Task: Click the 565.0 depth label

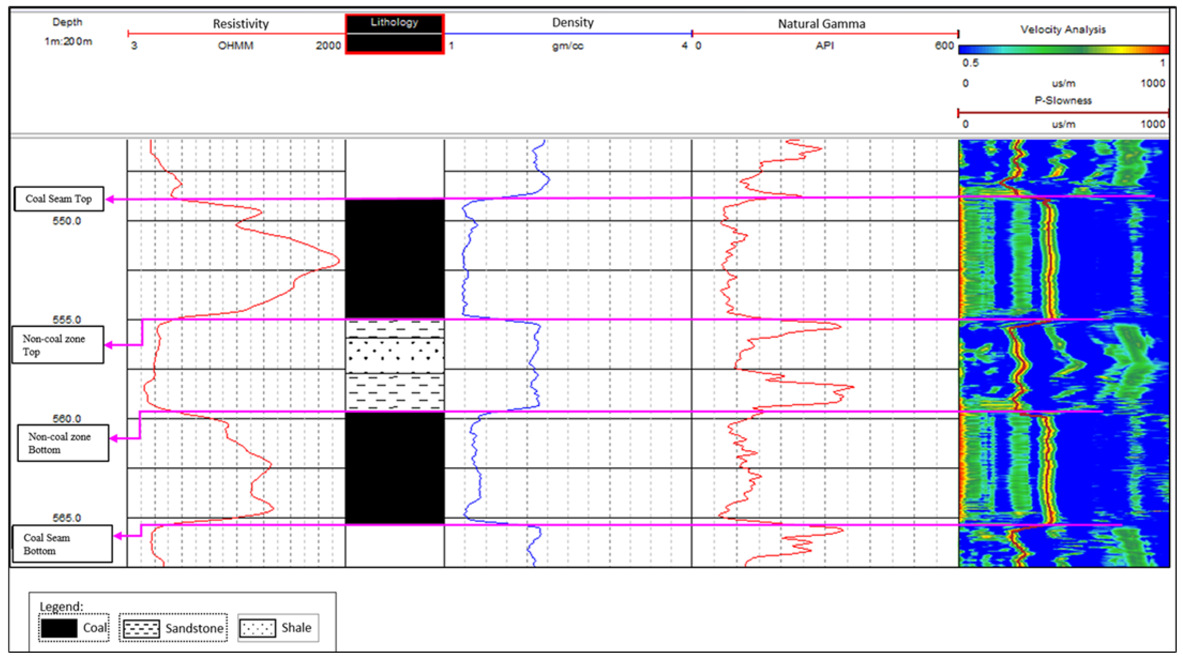Action: tap(67, 518)
